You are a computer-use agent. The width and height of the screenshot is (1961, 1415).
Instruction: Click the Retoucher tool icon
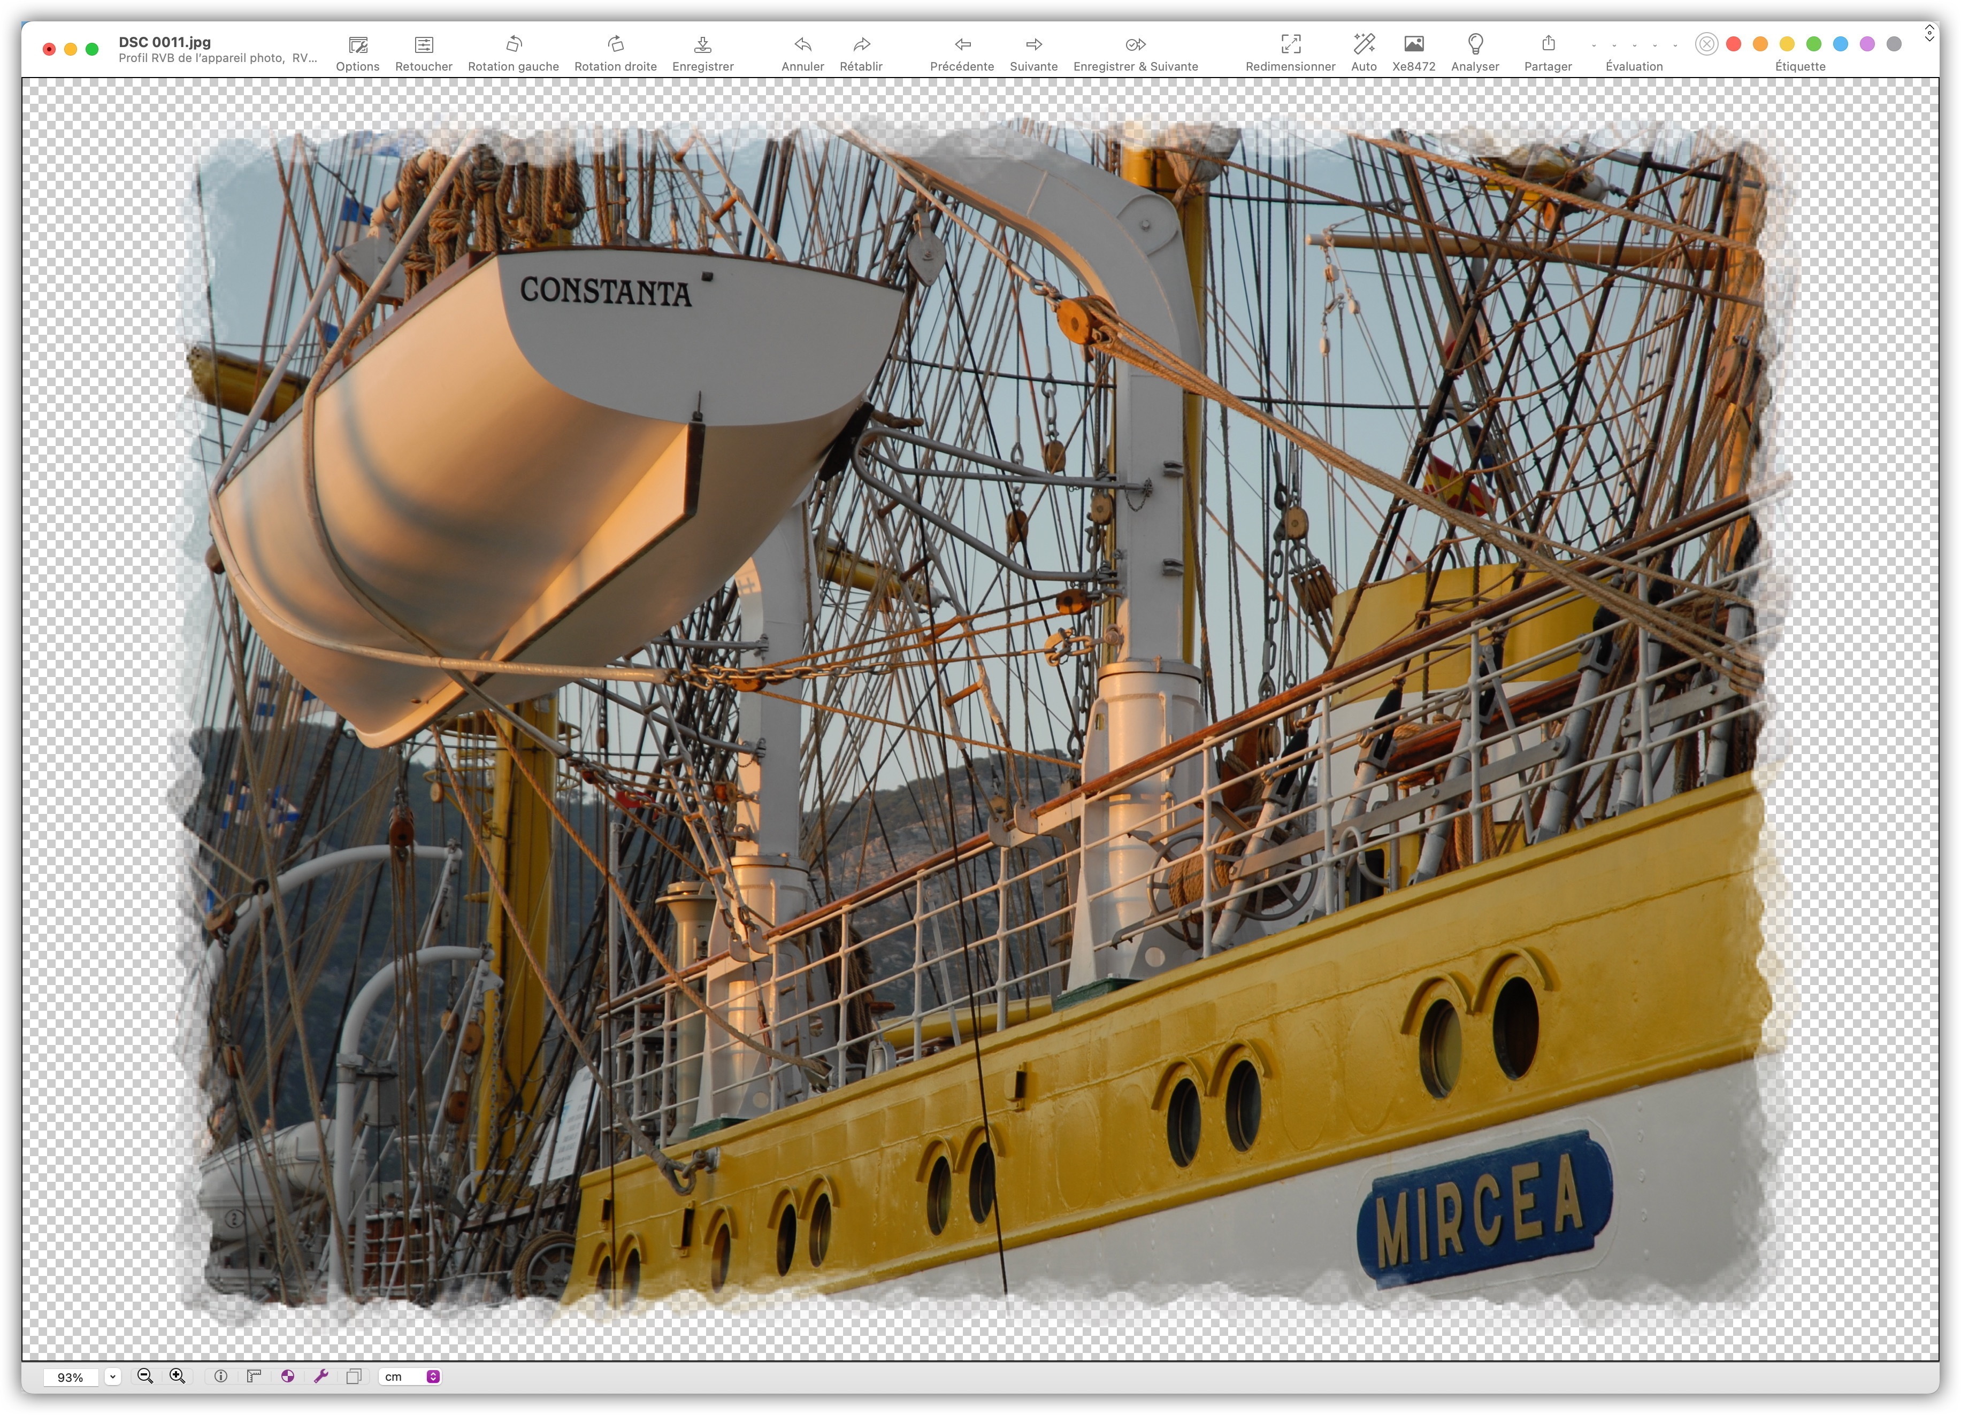click(424, 44)
